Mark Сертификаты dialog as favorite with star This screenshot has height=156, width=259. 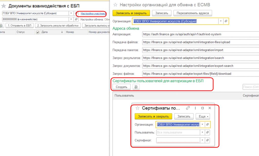point(137,108)
